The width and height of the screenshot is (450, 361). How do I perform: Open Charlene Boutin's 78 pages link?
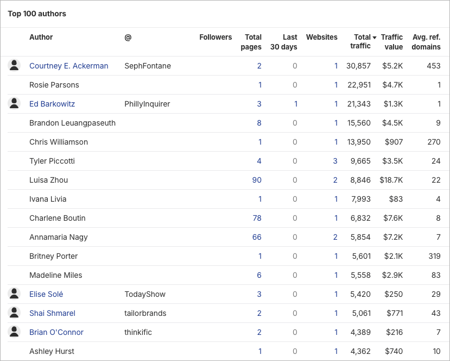pyautogui.click(x=256, y=217)
